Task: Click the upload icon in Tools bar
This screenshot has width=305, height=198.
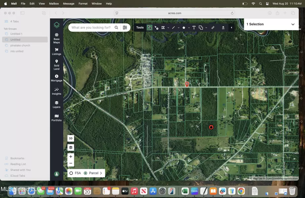Action: pyautogui.click(x=223, y=28)
